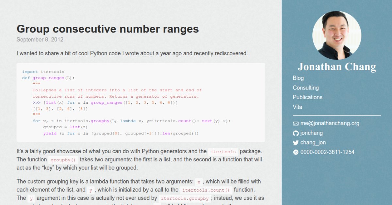
Task: Click the September 8, 2012 date
Action: tap(40, 40)
